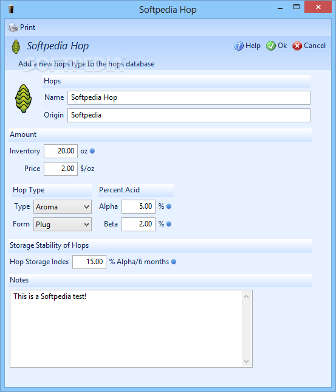
Task: Open the Type dropdown showing Aroma
Action: pos(63,207)
